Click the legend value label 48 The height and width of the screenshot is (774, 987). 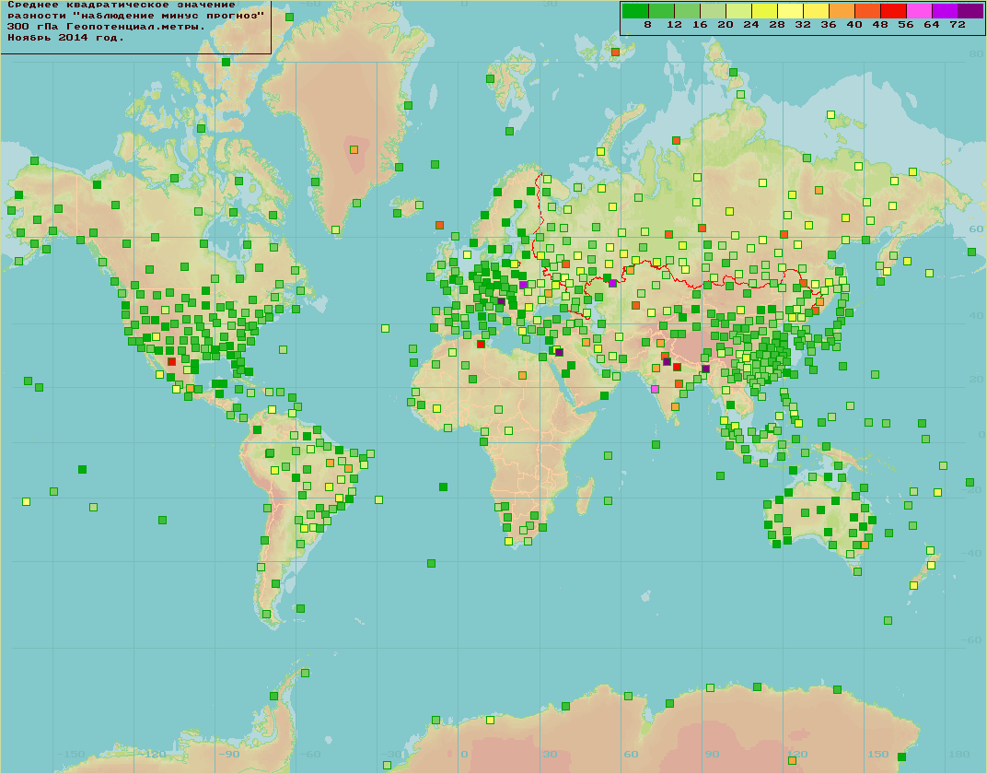click(880, 25)
